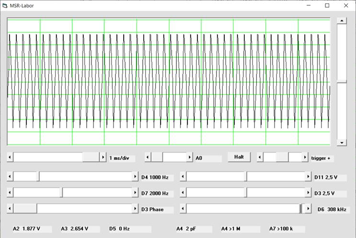
Task: Increase D4 1000 Hz frequency with right arrow
Action: (135, 177)
